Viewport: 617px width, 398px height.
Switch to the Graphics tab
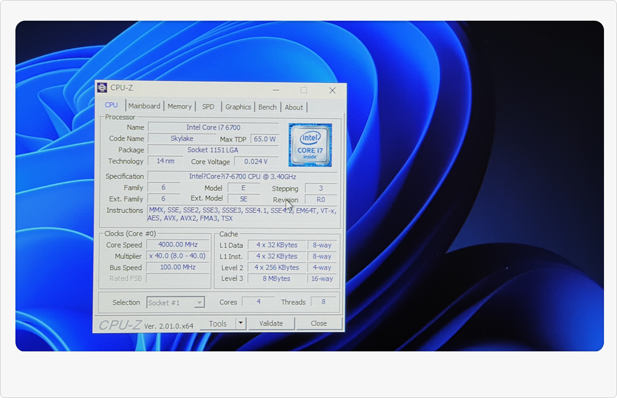click(x=238, y=107)
